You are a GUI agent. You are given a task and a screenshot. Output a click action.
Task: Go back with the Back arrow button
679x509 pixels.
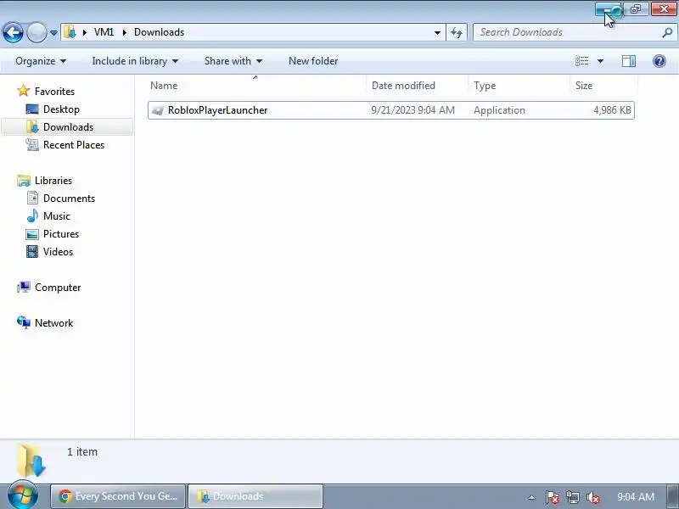tap(13, 32)
